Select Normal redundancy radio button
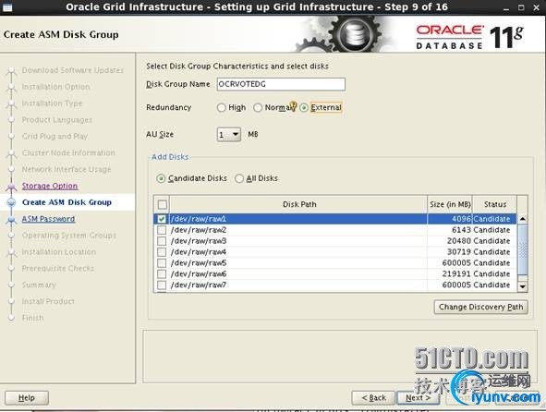This screenshot has height=412, width=546. pyautogui.click(x=258, y=107)
